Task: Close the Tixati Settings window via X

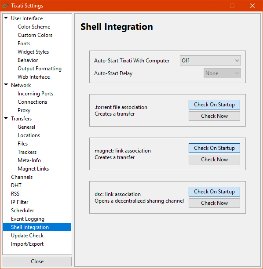Action: pos(252,6)
